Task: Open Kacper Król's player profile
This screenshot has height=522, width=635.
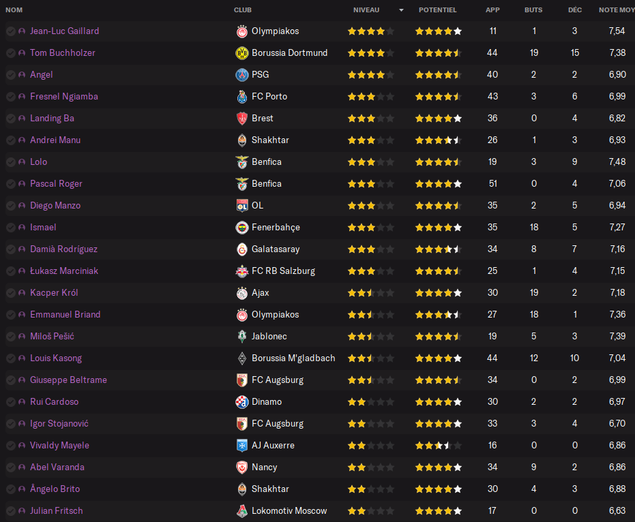Action: click(54, 293)
